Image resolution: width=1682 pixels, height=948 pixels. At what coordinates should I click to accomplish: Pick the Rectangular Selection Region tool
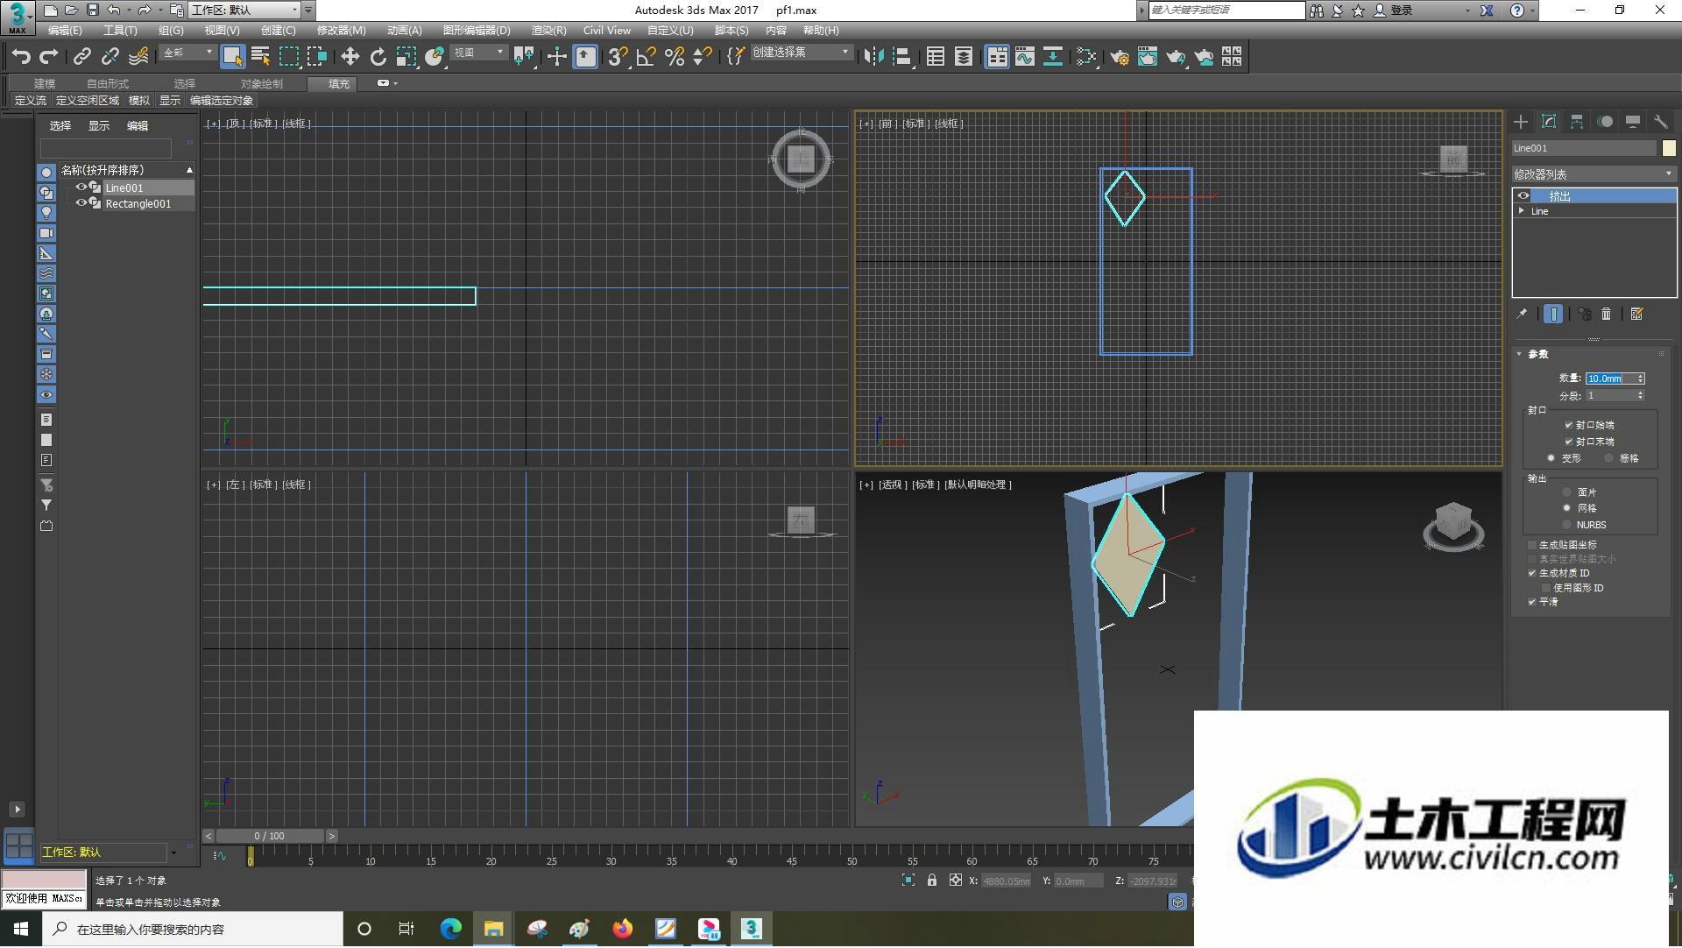click(288, 57)
